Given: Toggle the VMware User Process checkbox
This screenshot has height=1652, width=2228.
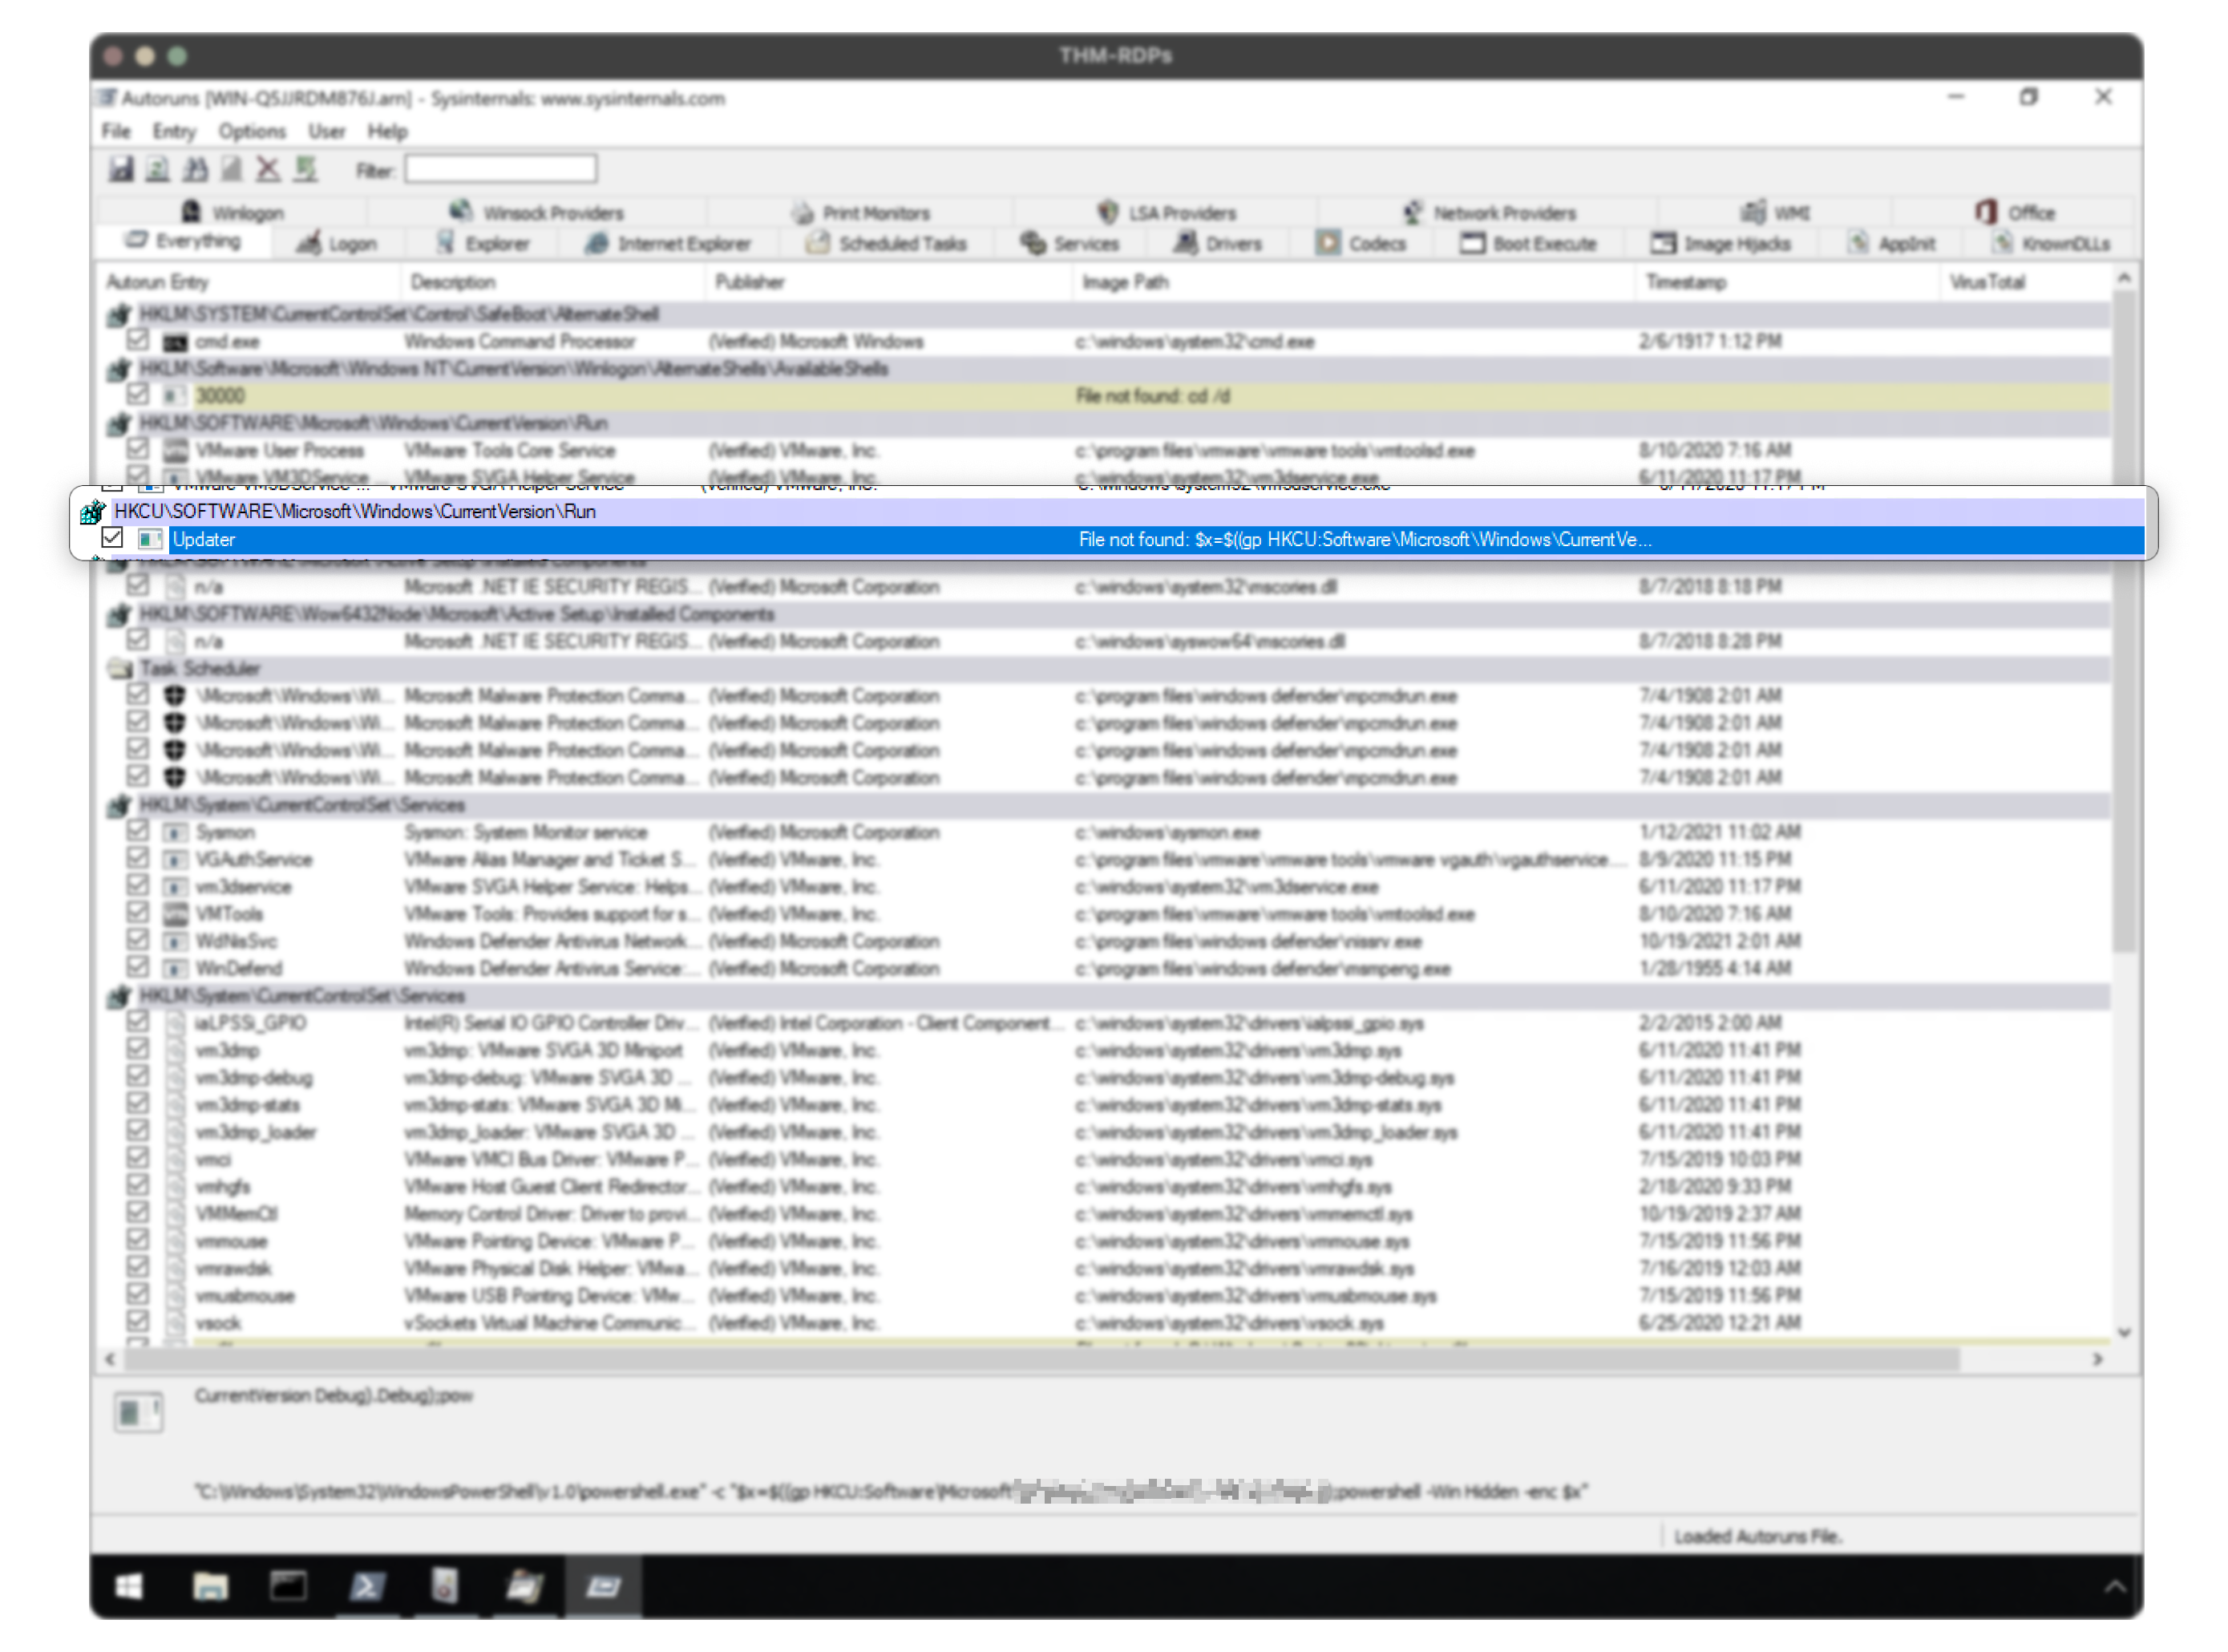Looking at the screenshot, I should click(137, 450).
